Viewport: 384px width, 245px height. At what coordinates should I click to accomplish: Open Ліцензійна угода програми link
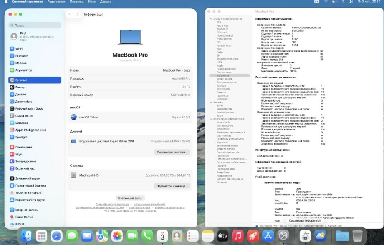(112, 204)
